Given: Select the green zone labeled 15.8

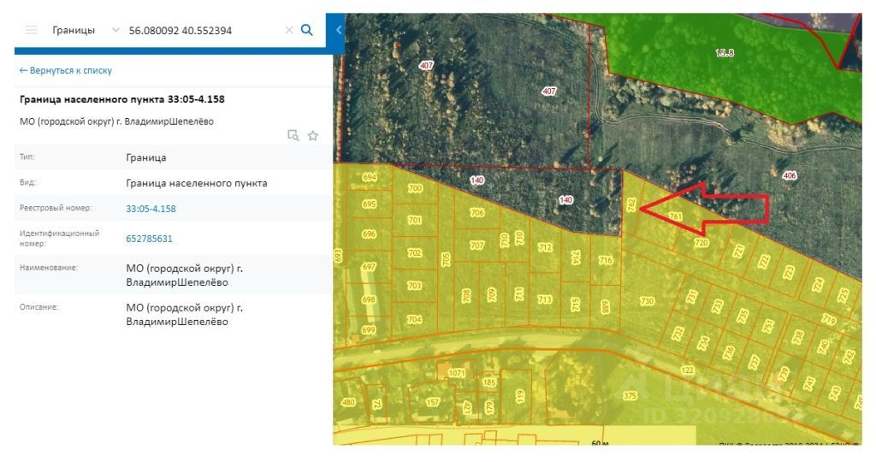Looking at the screenshot, I should point(725,53).
